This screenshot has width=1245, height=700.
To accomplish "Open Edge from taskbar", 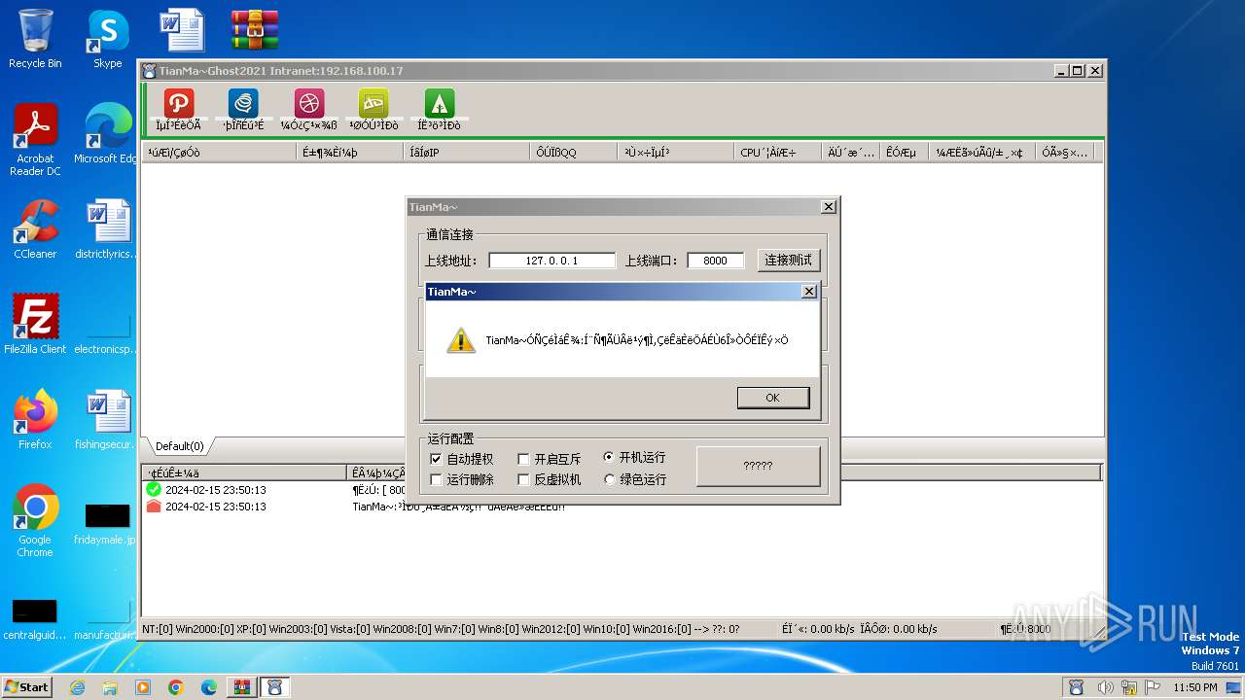I will point(209,687).
